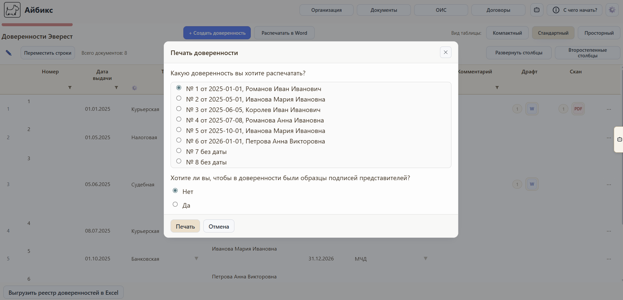Viewport: 623px width, 300px height.
Task: Open filter dropdown for Номер column
Action: pyautogui.click(x=70, y=87)
